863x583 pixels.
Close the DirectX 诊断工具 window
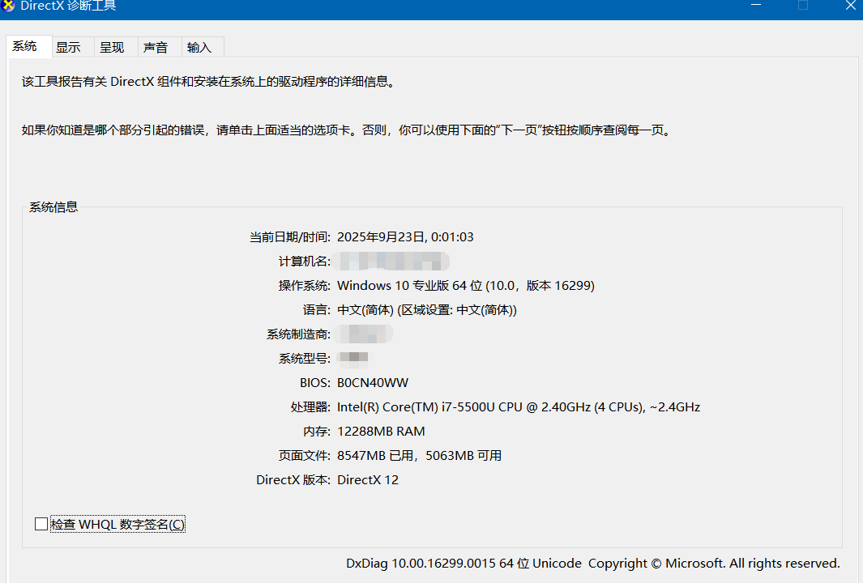point(849,6)
